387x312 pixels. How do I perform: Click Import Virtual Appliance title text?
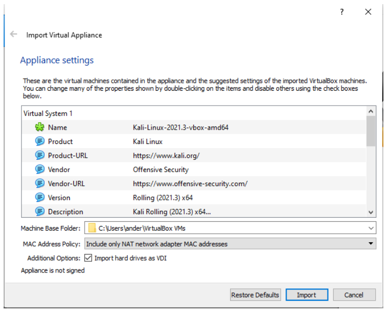64,35
